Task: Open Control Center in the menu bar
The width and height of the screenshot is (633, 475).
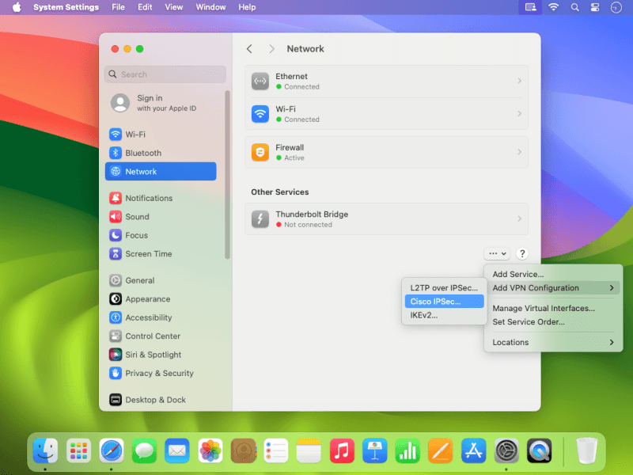Action: tap(595, 7)
